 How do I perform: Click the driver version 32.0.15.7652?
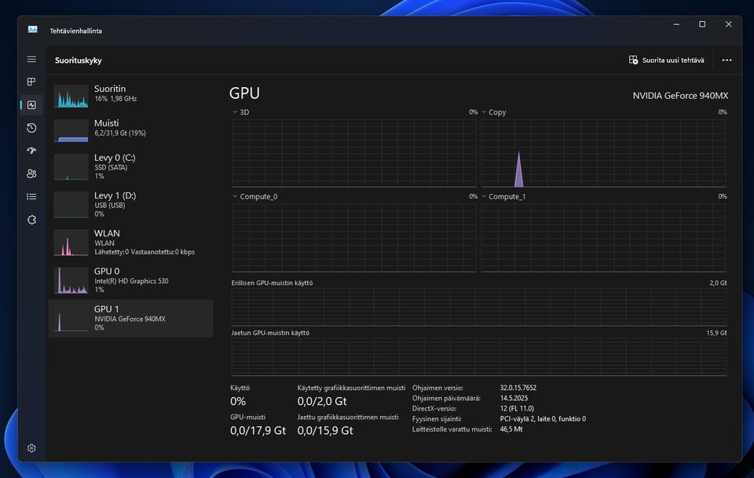(518, 388)
